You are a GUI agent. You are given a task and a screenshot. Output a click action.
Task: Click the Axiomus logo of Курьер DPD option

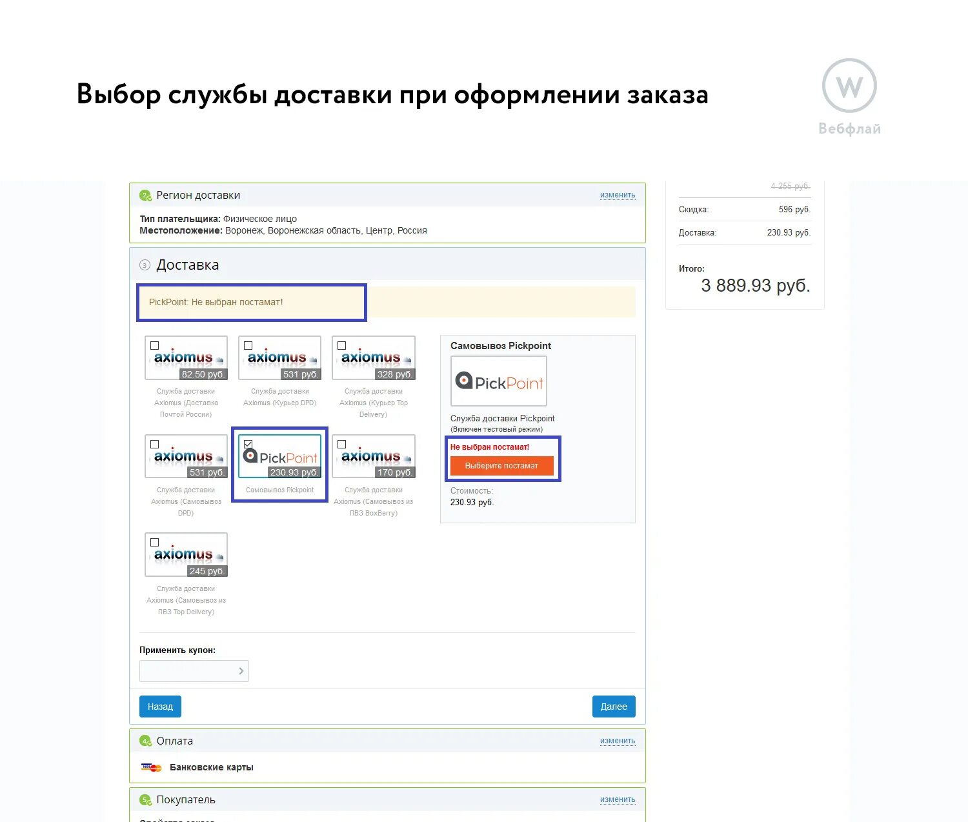[280, 358]
